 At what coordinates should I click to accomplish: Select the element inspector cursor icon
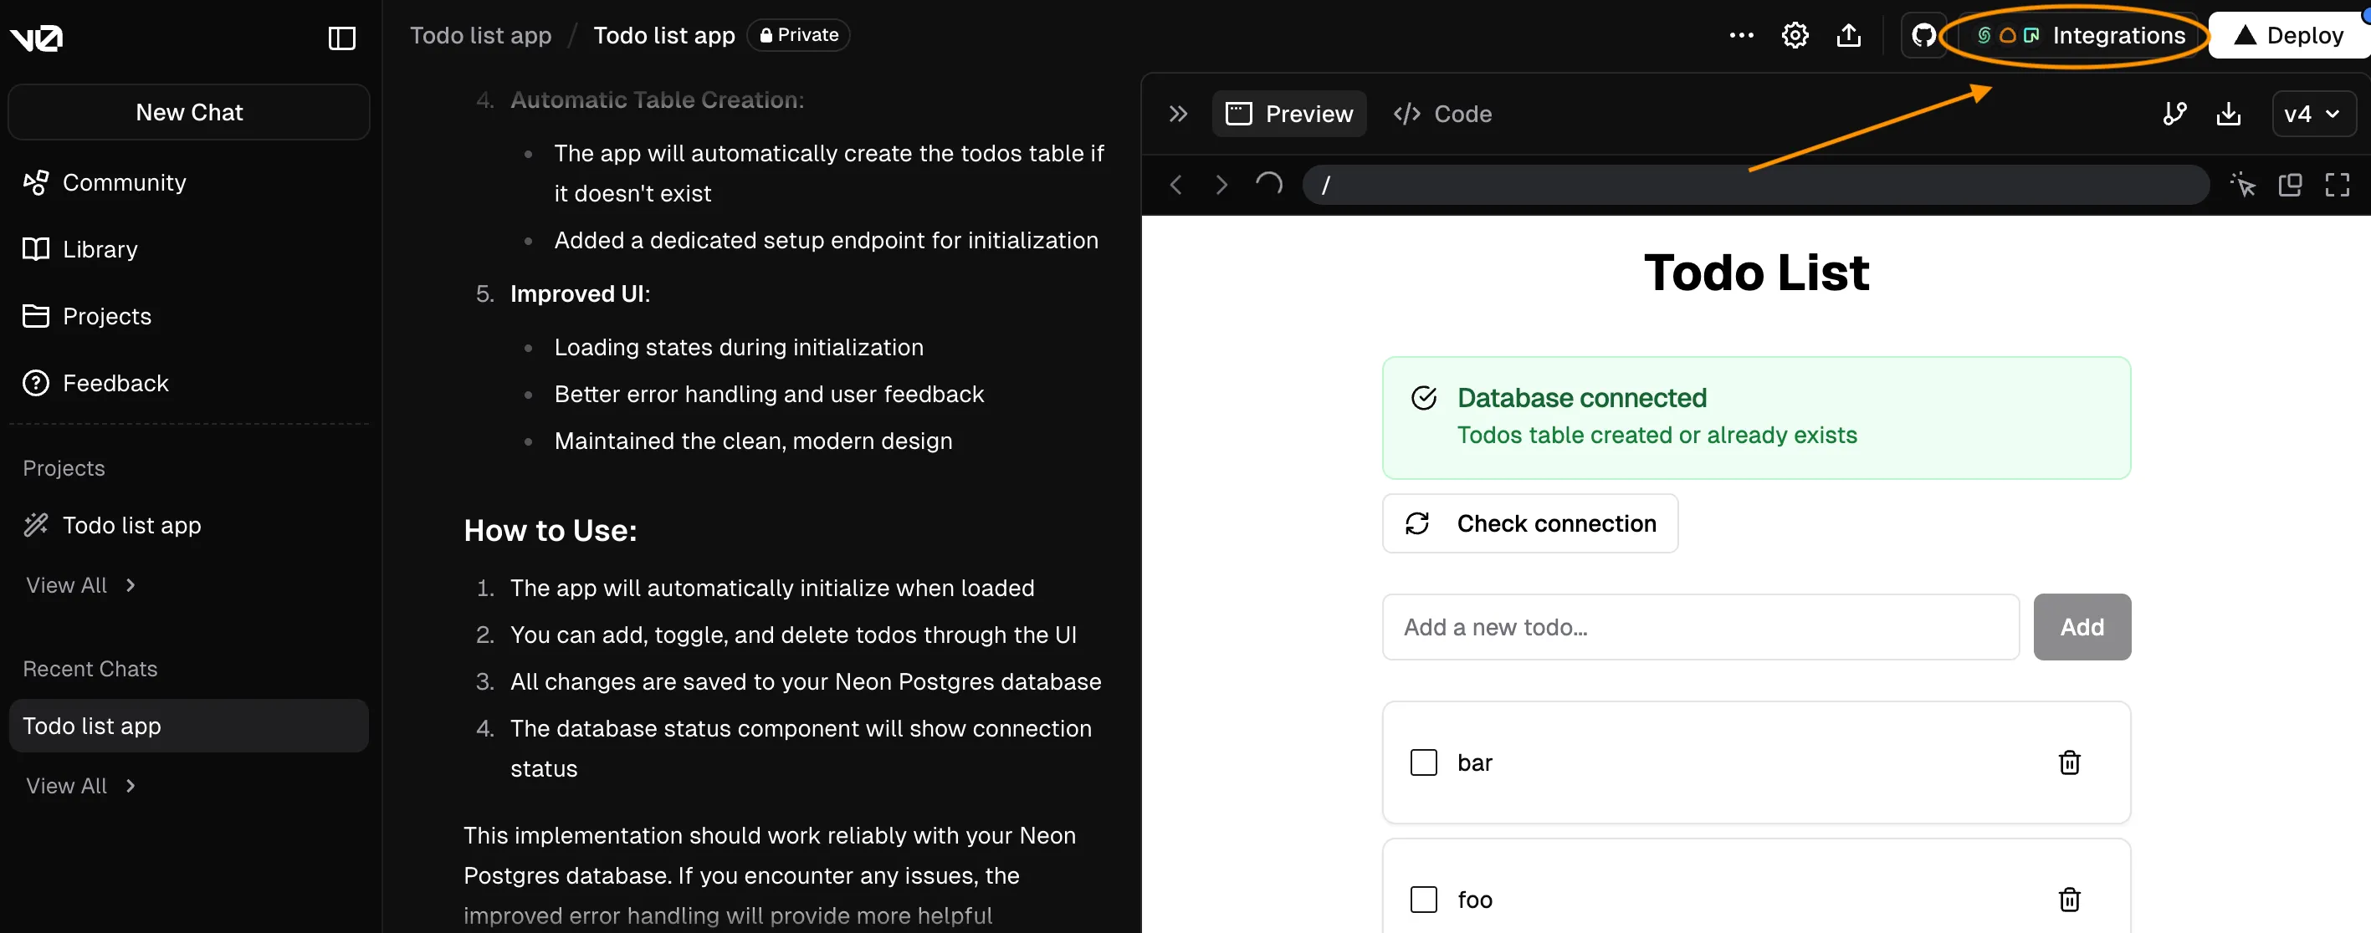tap(2243, 185)
